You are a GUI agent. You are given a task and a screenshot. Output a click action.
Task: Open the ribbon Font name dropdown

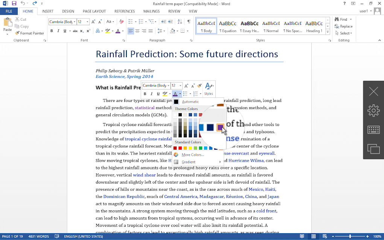(x=75, y=22)
